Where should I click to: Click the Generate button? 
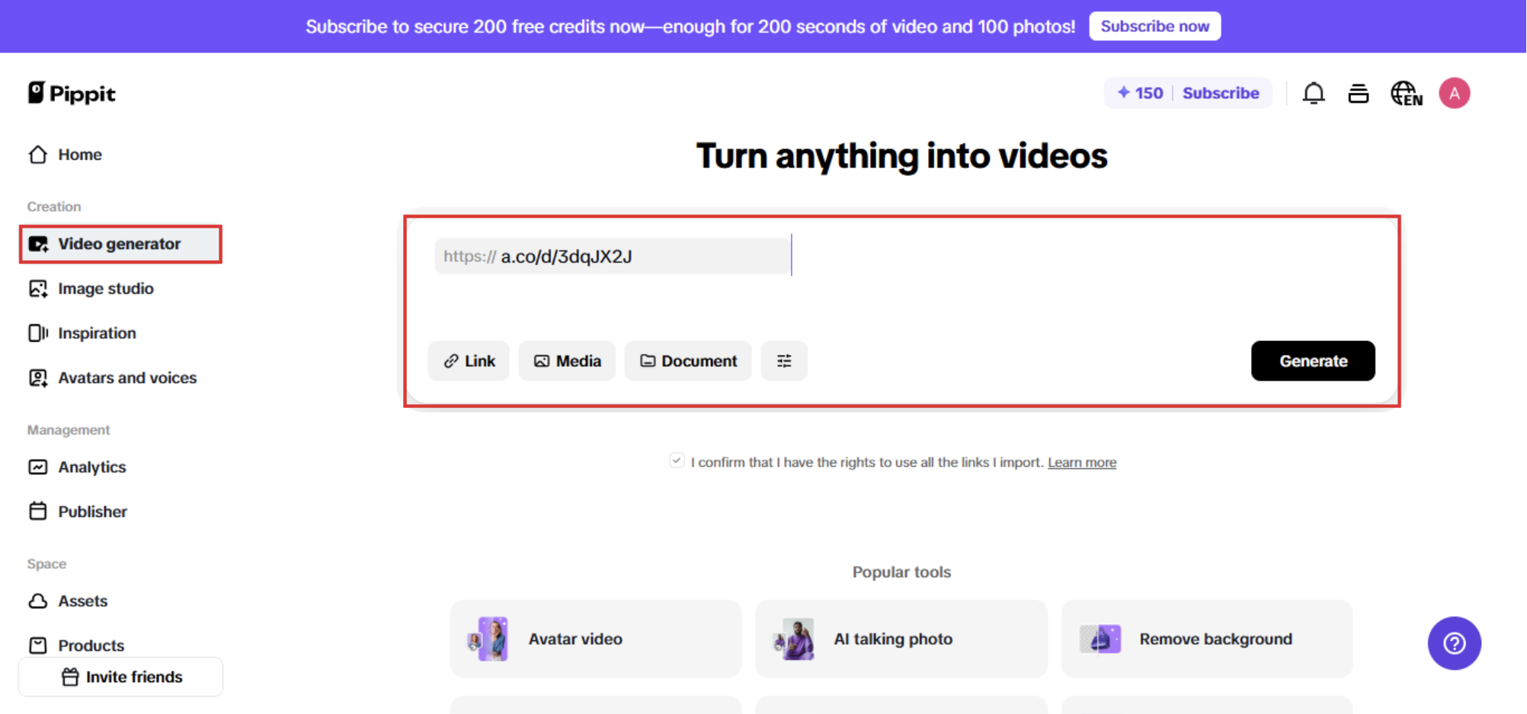click(x=1312, y=361)
